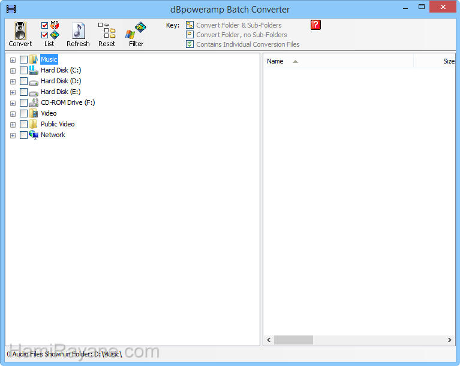This screenshot has height=366, width=460.
Task: Expand the CD-ROM Drive (F:) node
Action: click(x=13, y=103)
